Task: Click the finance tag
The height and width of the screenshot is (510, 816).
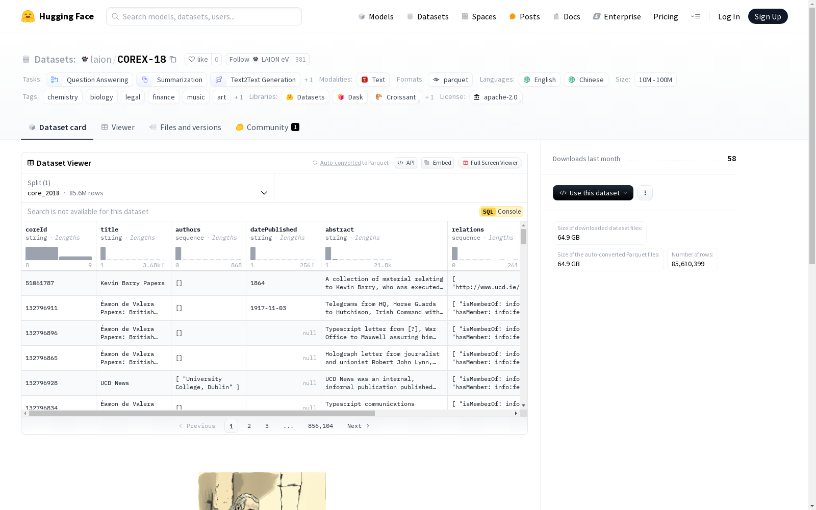Action: pos(164,97)
